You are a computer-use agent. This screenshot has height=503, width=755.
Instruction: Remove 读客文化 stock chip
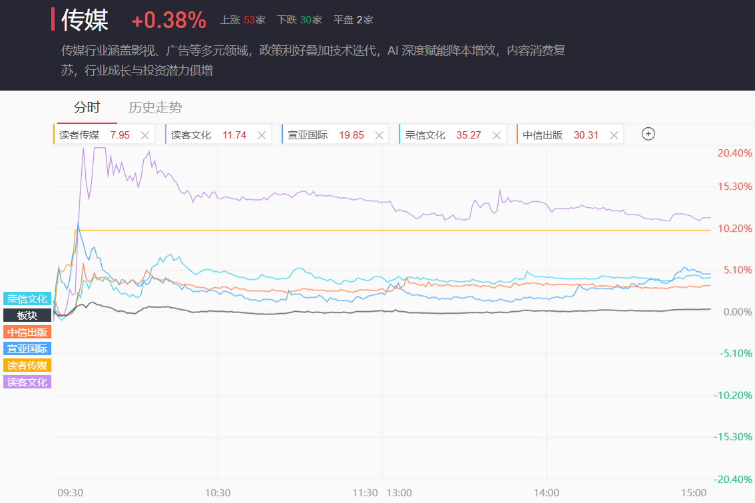coord(262,135)
